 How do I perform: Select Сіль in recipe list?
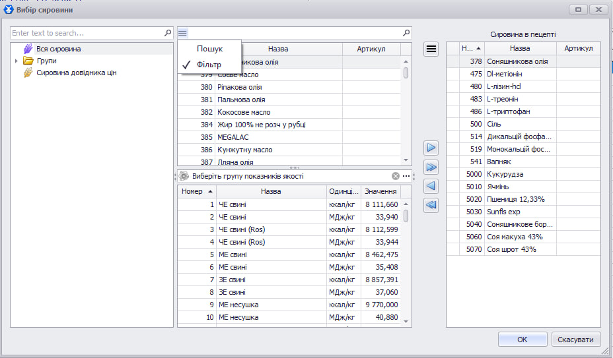pos(523,124)
